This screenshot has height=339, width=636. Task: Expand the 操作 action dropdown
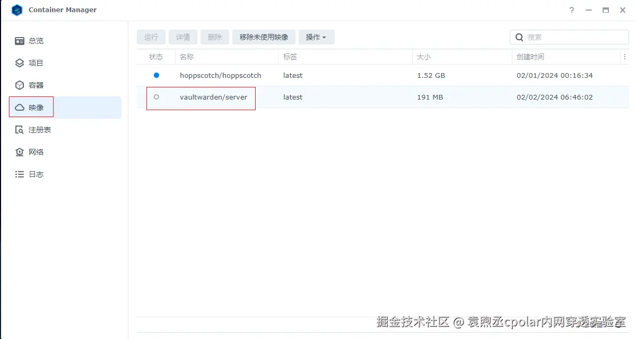point(316,37)
